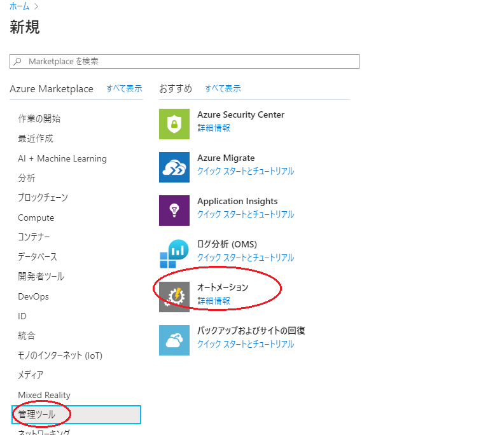Viewport: 488px width, 435px height.
Task: Select the 管理ツール category
Action: [76, 415]
